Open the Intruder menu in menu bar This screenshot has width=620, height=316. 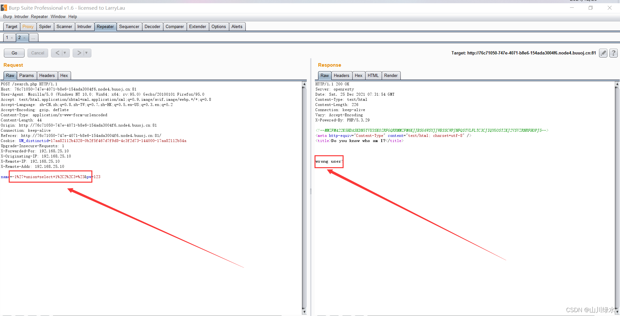[21, 17]
